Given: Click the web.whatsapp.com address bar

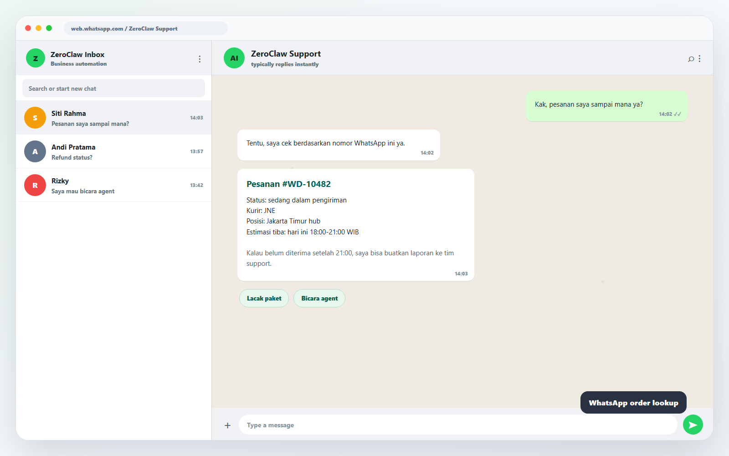Looking at the screenshot, I should (146, 28).
